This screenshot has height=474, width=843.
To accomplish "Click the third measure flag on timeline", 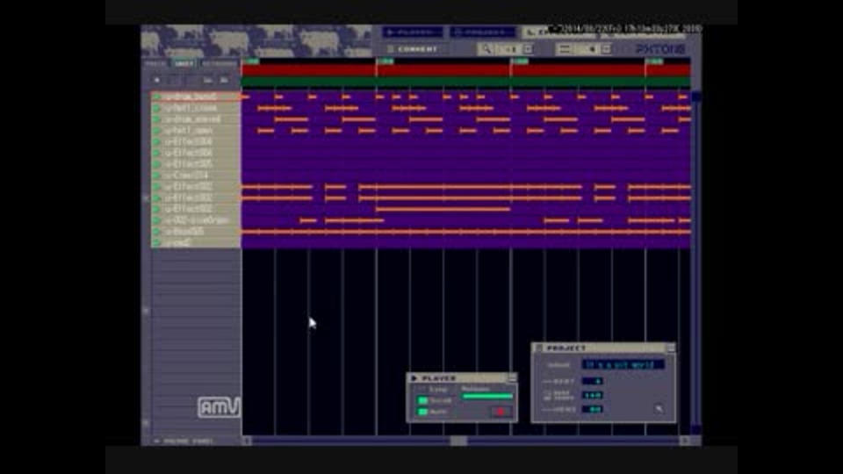I will click(x=519, y=61).
